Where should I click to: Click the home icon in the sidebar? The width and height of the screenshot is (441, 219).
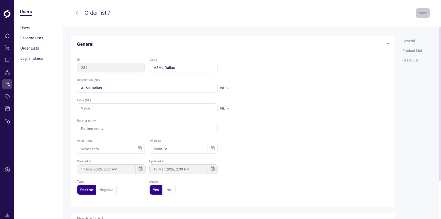coord(7,36)
